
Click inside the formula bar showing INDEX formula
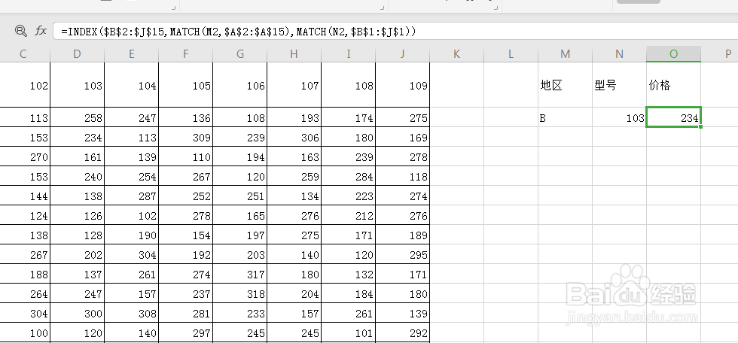[x=395, y=32]
